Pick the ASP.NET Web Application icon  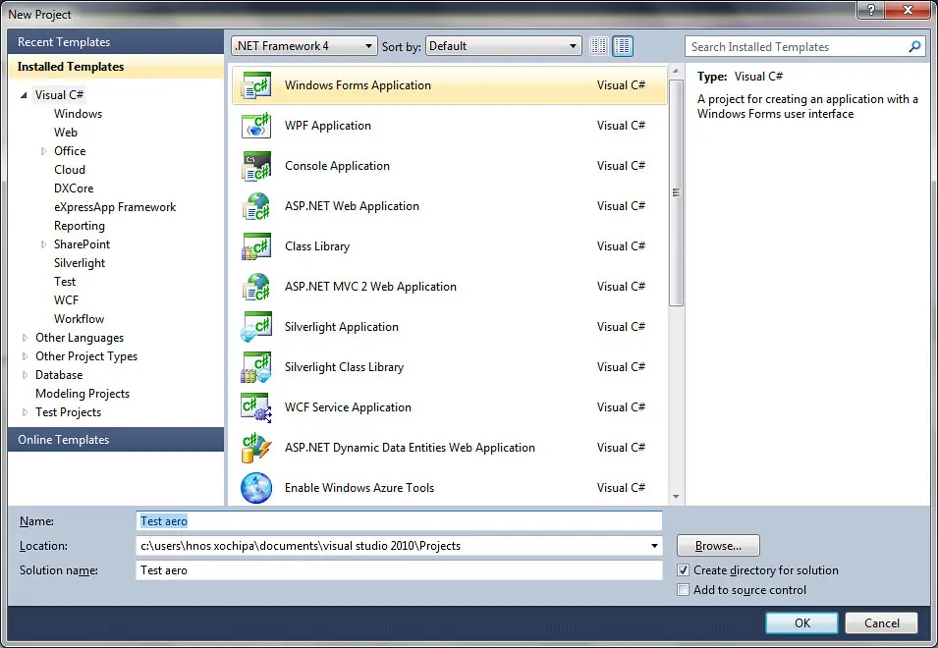[256, 206]
